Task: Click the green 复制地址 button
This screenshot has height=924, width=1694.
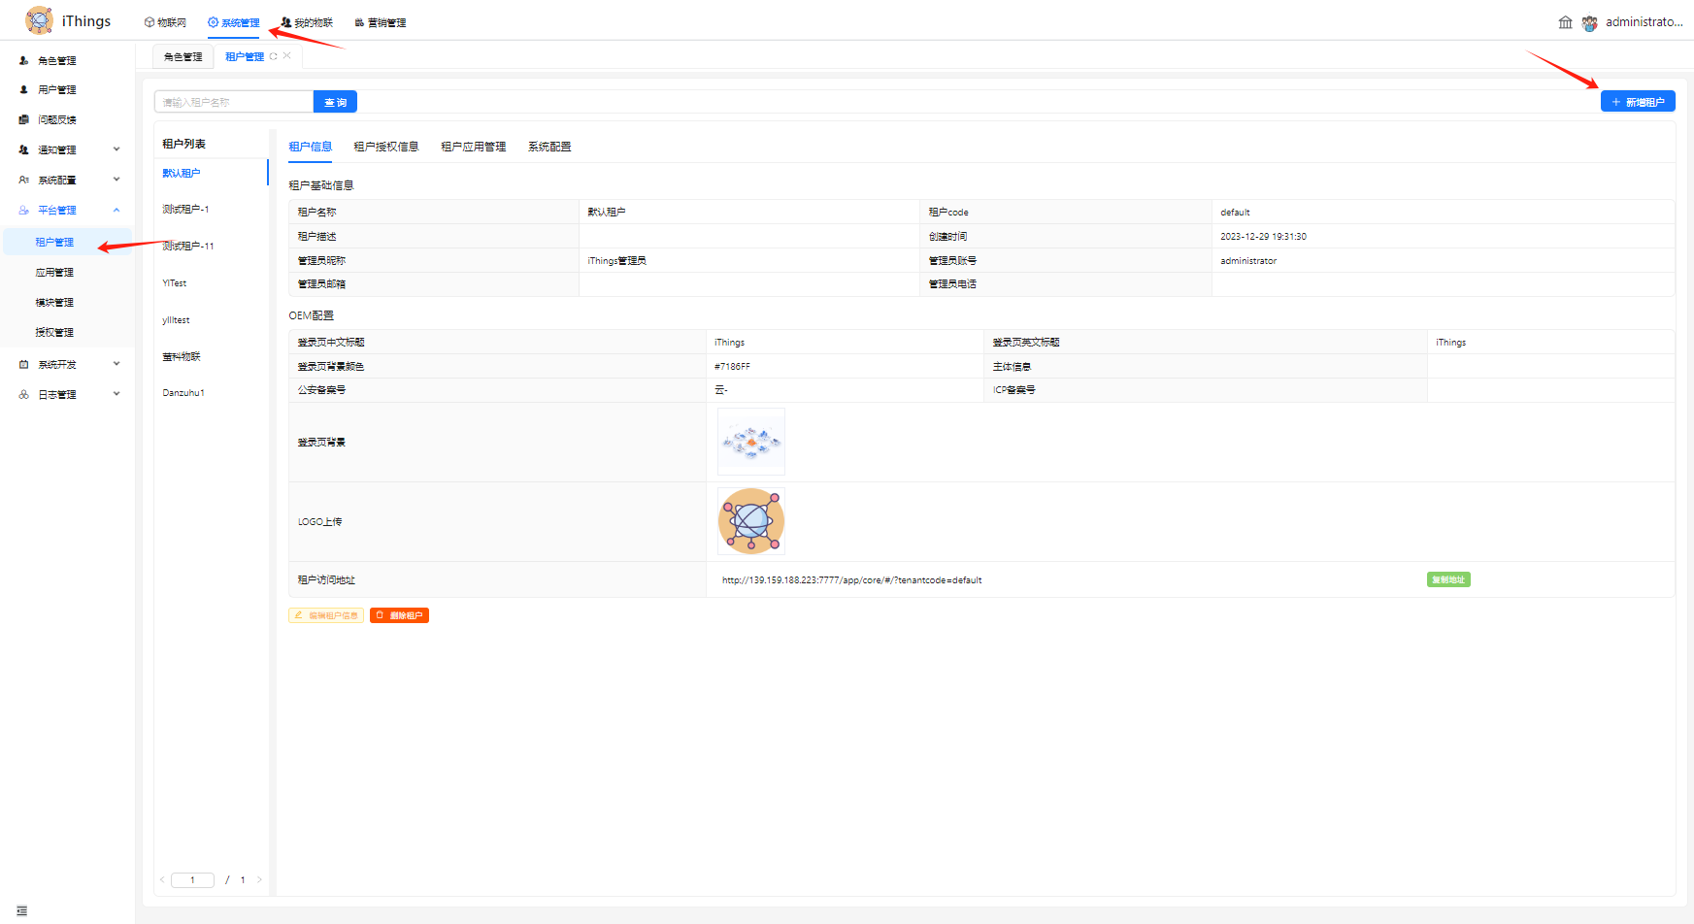Action: [x=1447, y=579]
